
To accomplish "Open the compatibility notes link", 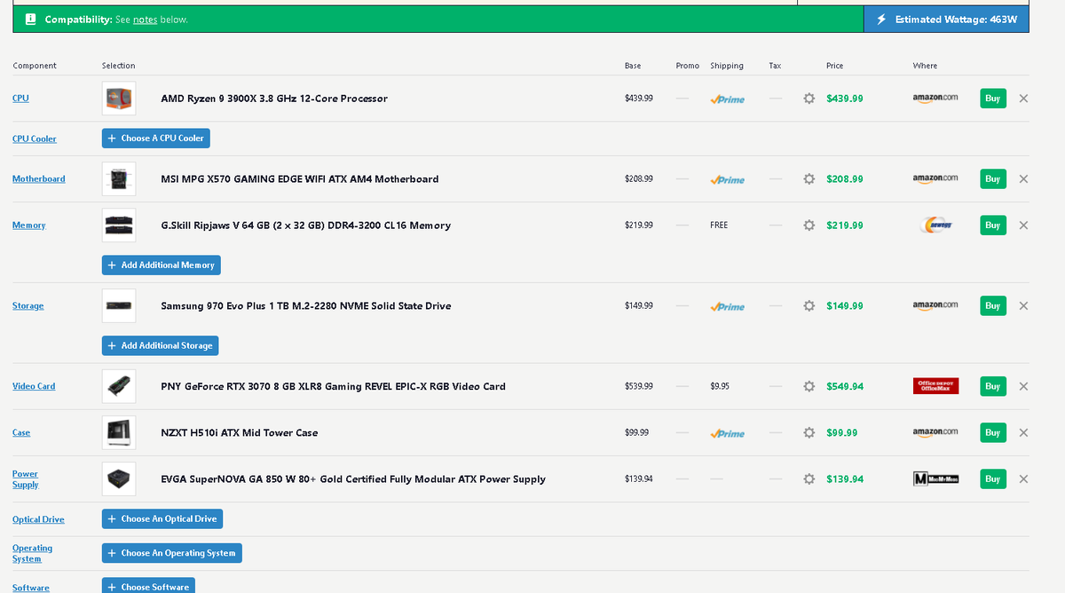I will pyautogui.click(x=145, y=20).
